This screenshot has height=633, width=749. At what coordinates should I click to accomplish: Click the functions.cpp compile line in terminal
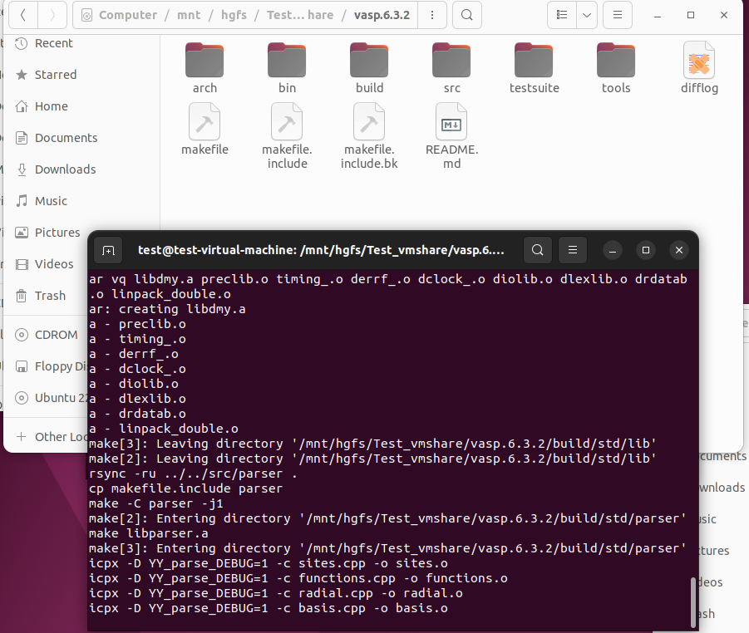click(298, 578)
